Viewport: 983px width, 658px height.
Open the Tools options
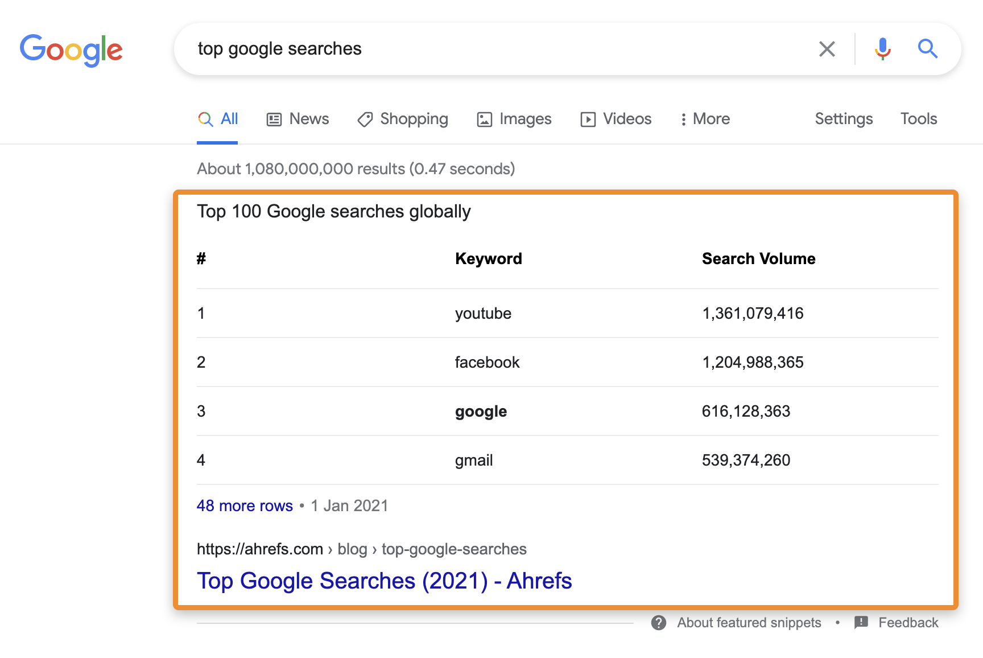(x=918, y=119)
